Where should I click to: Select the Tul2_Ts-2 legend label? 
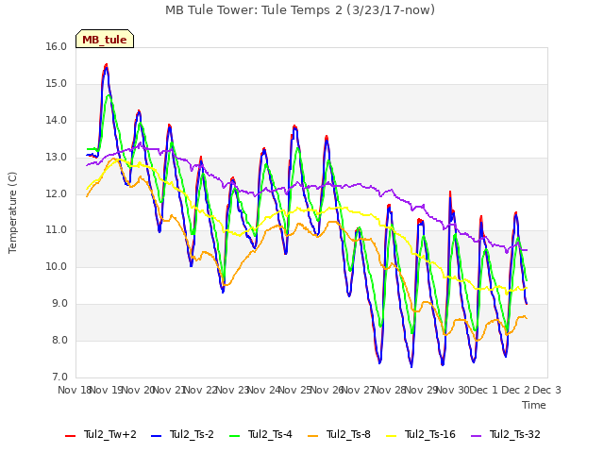(x=192, y=434)
